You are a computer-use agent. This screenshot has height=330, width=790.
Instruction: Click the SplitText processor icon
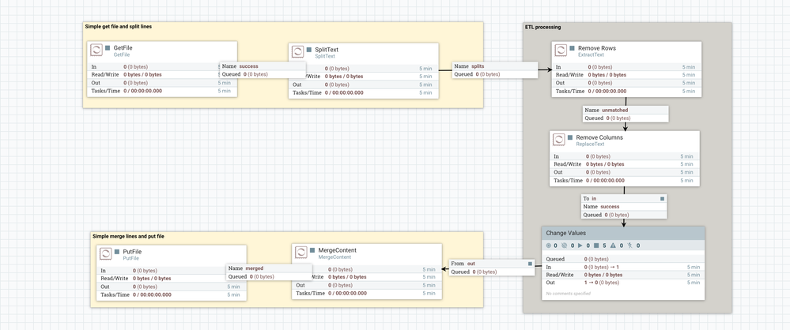pos(298,52)
